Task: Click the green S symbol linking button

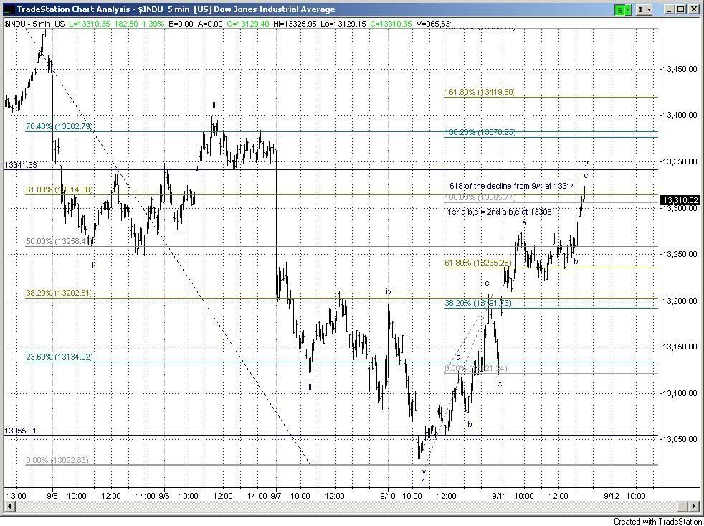Action: (621, 9)
